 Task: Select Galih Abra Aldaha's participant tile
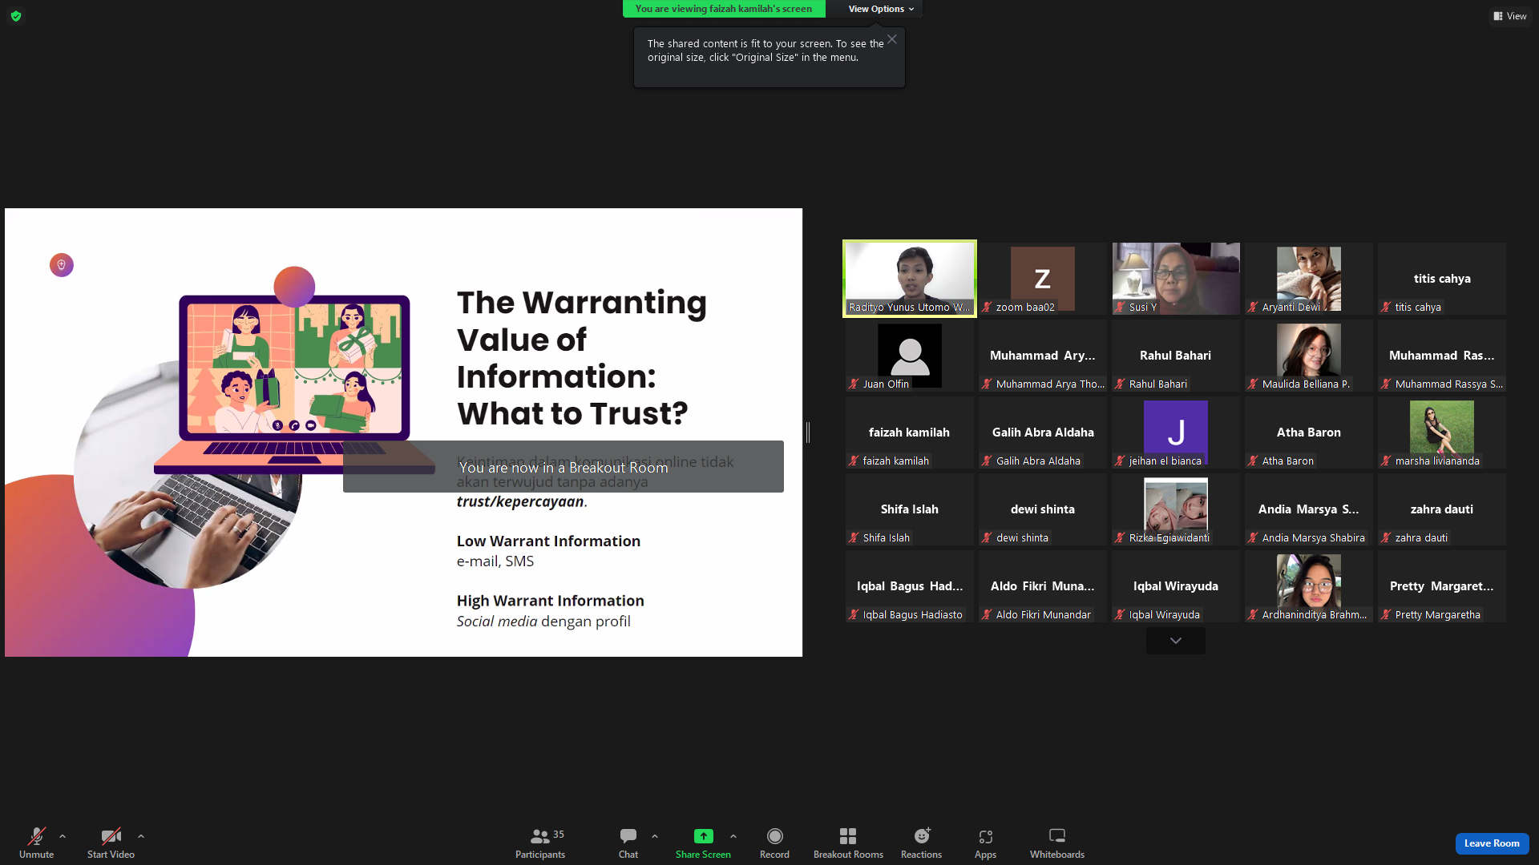point(1043,432)
